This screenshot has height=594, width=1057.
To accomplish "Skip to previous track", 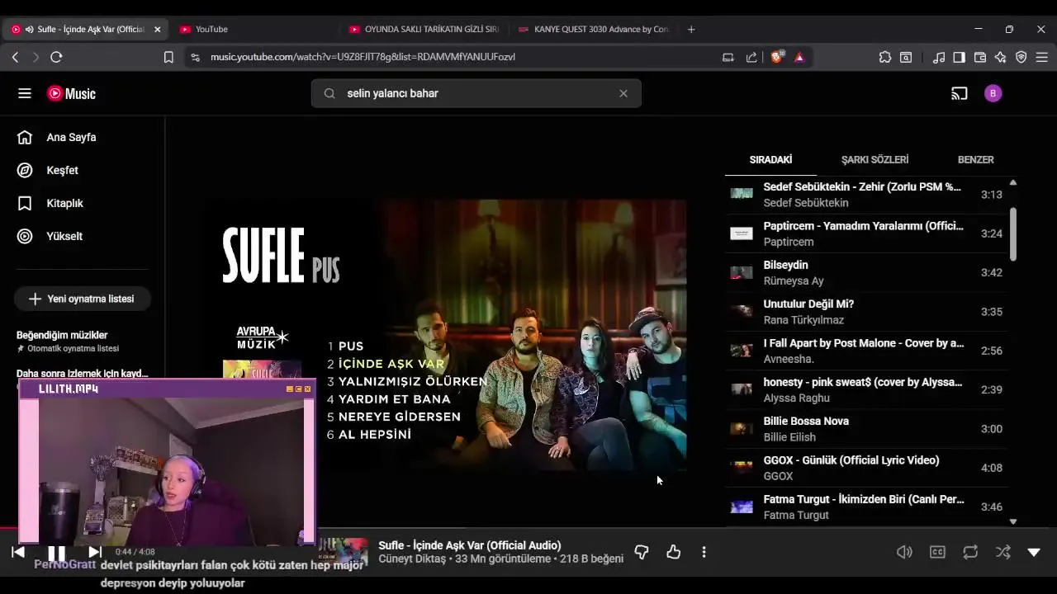I will pos(18,552).
